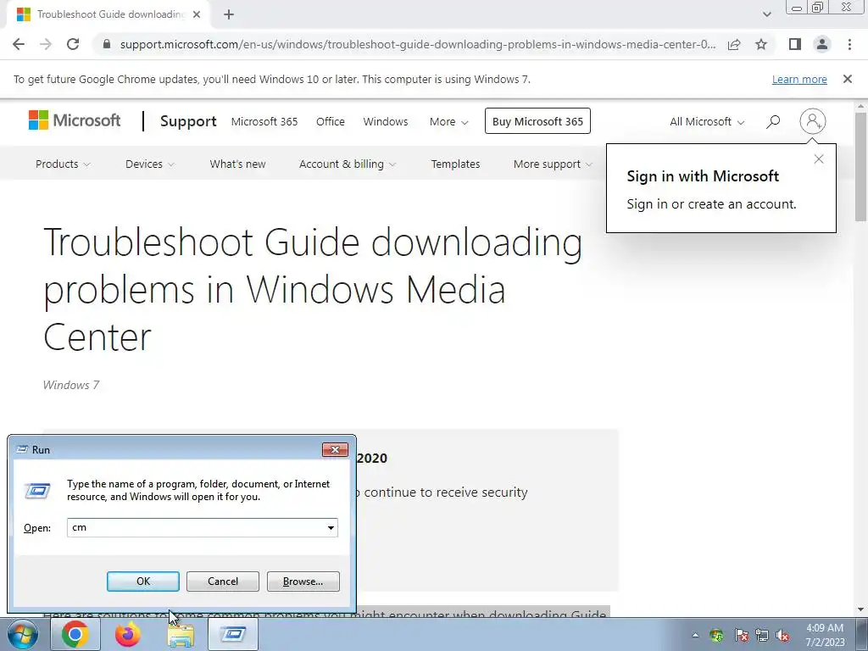Image resolution: width=868 pixels, height=651 pixels.
Task: Expand Account & billing dropdown
Action: pyautogui.click(x=348, y=164)
